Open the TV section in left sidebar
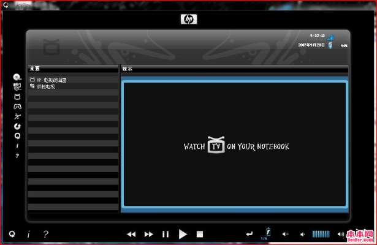377x245 pixels. coord(17,97)
